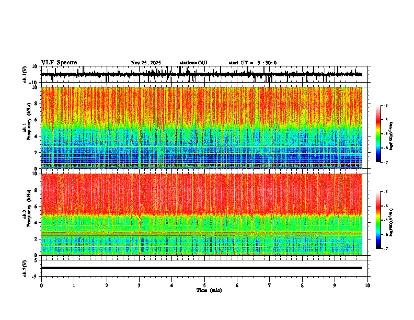Screen dimensions: 414x320
Task: Click time axis tick label '3'
Action: coord(139,285)
